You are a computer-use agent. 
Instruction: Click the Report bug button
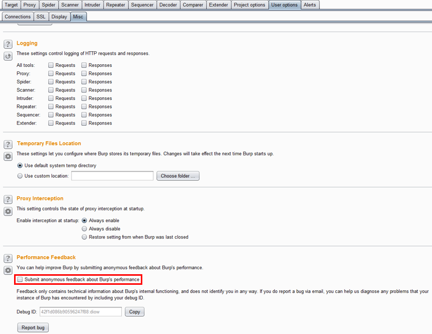pyautogui.click(x=33, y=327)
